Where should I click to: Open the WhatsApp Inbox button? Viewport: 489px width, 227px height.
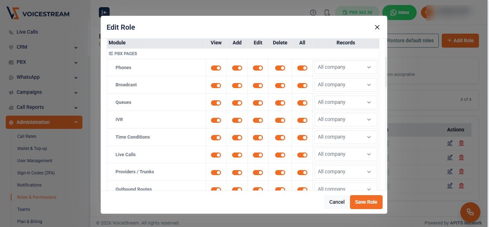pos(399,13)
